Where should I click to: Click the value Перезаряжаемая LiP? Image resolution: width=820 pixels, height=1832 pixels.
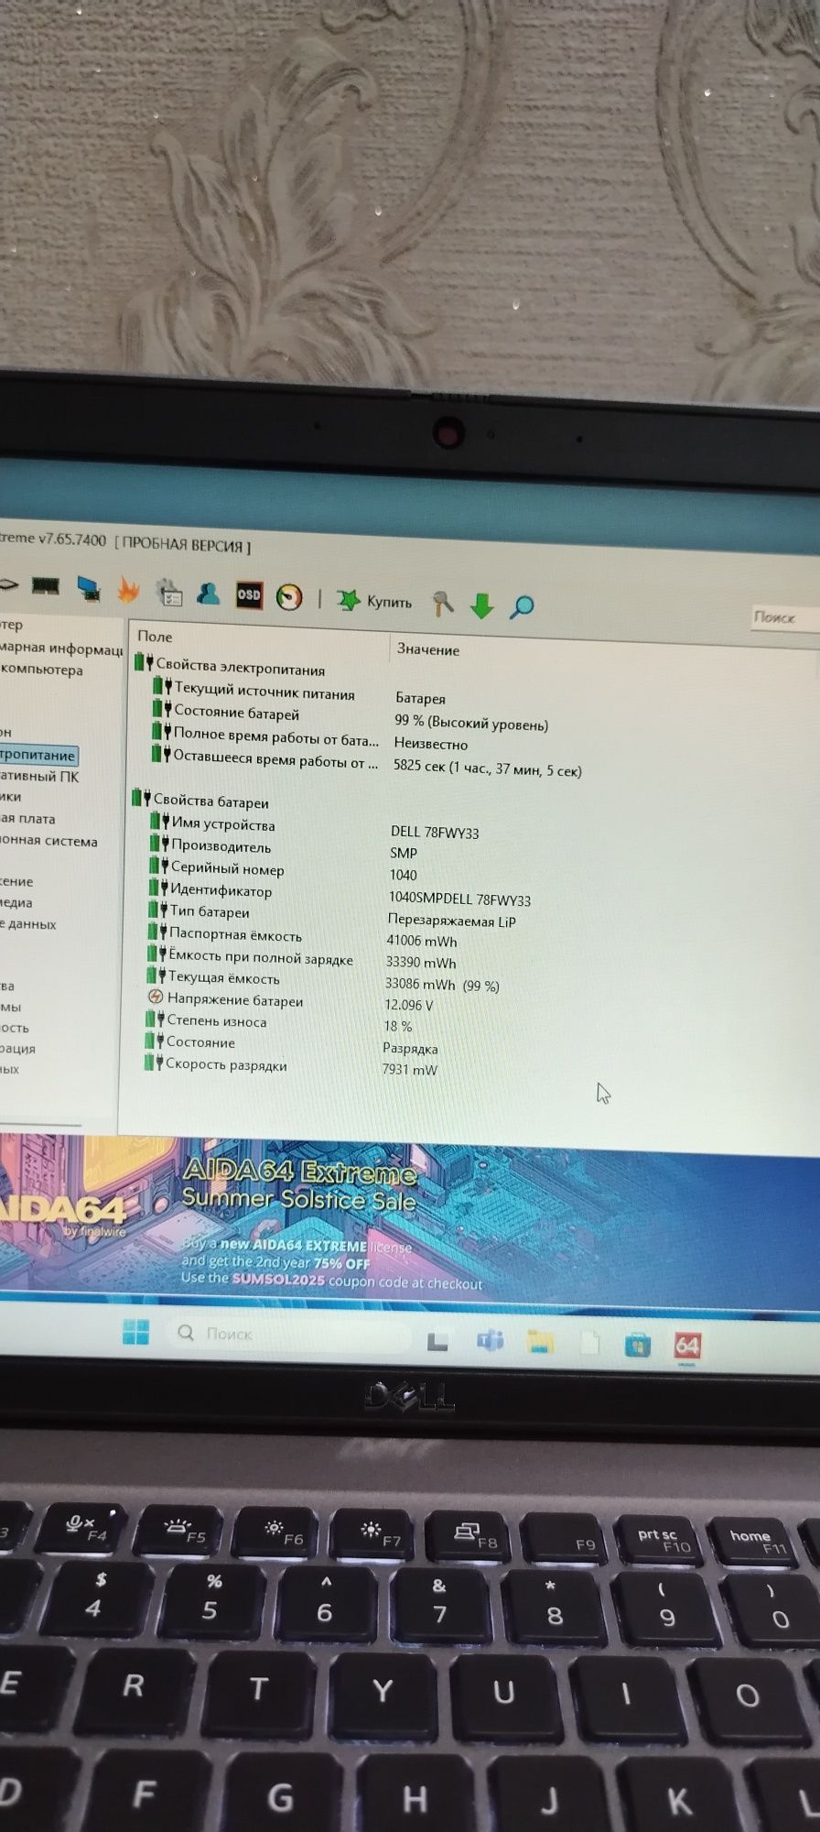pyautogui.click(x=452, y=921)
